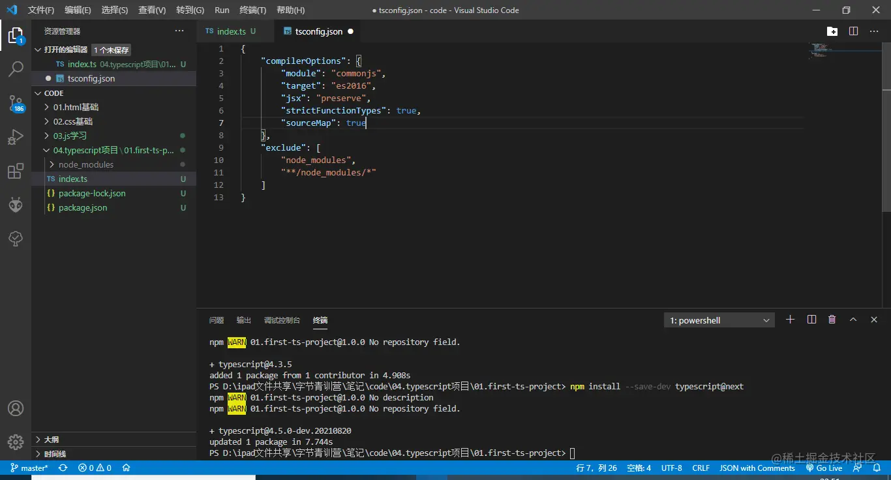Open Source Control view with 186 badge

click(x=16, y=103)
